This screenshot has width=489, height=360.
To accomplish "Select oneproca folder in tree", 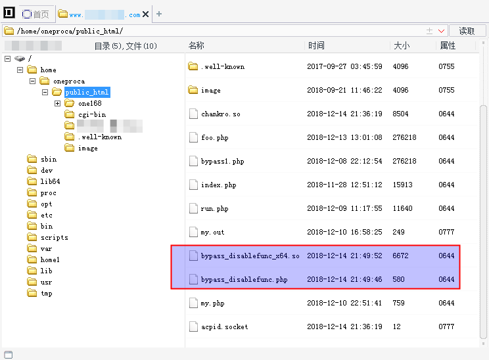I will tap(69, 81).
